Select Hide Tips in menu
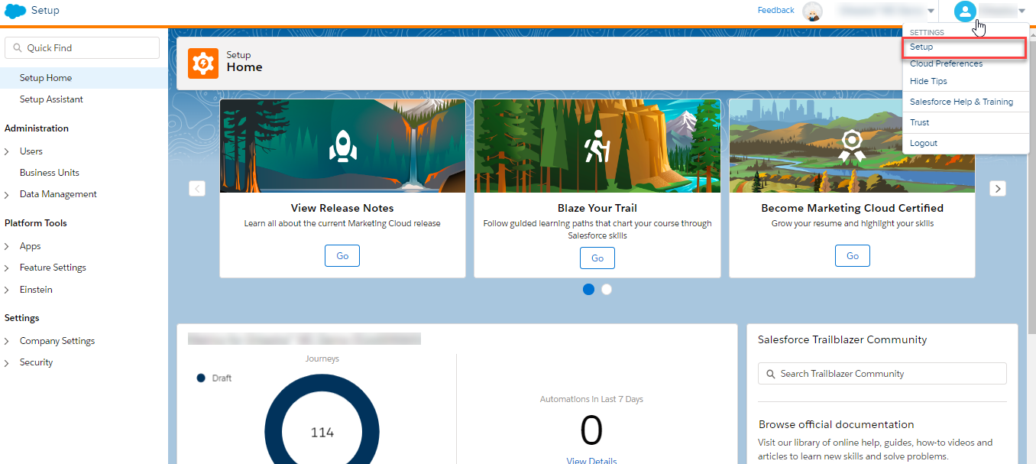Image resolution: width=1036 pixels, height=464 pixels. 928,81
